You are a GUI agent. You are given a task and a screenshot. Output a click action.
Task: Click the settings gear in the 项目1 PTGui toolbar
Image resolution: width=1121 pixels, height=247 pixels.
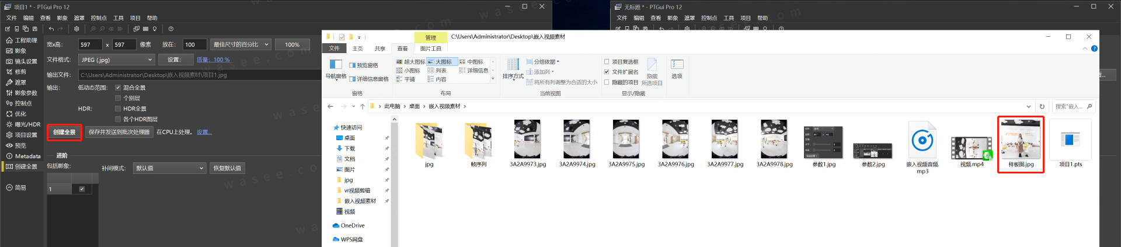point(76,29)
